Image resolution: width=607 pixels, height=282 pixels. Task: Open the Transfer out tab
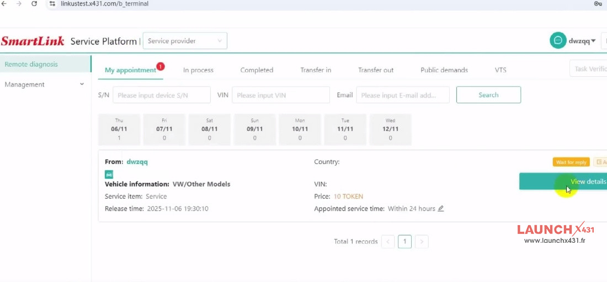(x=375, y=70)
